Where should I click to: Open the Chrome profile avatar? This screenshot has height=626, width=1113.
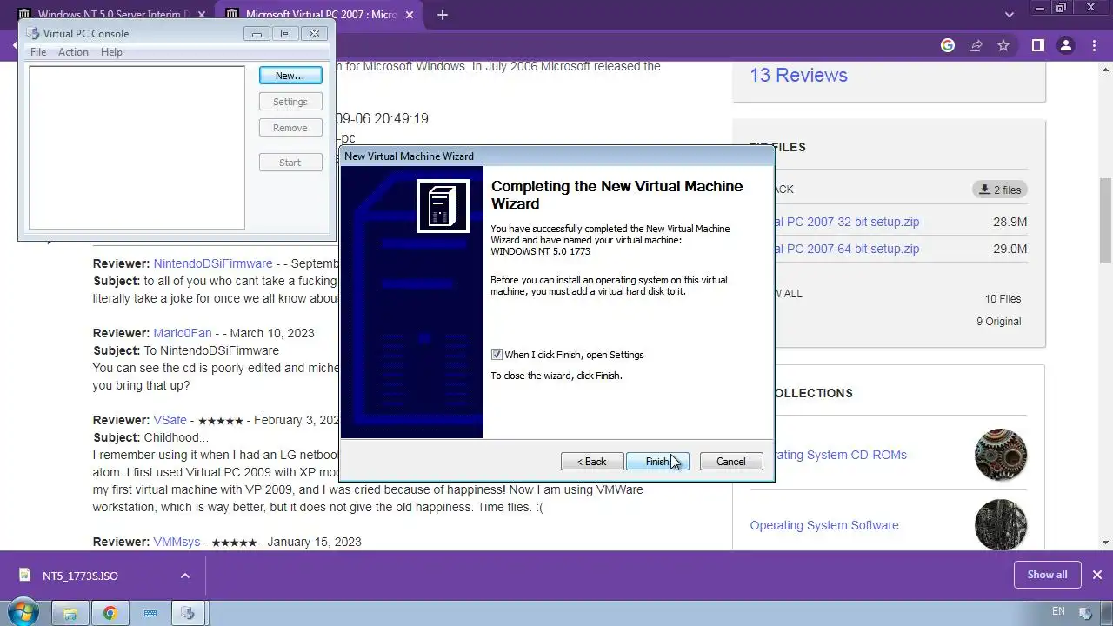(1066, 45)
